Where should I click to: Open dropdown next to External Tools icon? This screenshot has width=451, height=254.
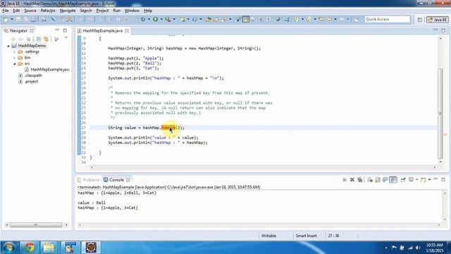tap(174, 19)
